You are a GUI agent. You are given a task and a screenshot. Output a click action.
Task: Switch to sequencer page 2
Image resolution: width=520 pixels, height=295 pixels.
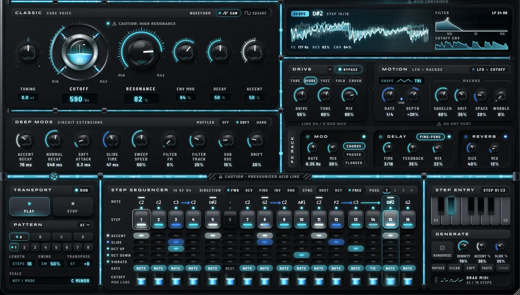tap(395, 190)
